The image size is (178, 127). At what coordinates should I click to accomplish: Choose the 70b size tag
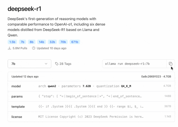pyautogui.click(x=63, y=42)
